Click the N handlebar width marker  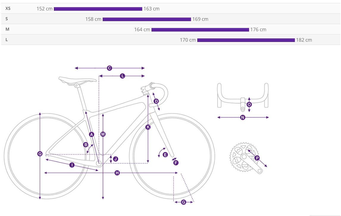pyautogui.click(x=243, y=118)
